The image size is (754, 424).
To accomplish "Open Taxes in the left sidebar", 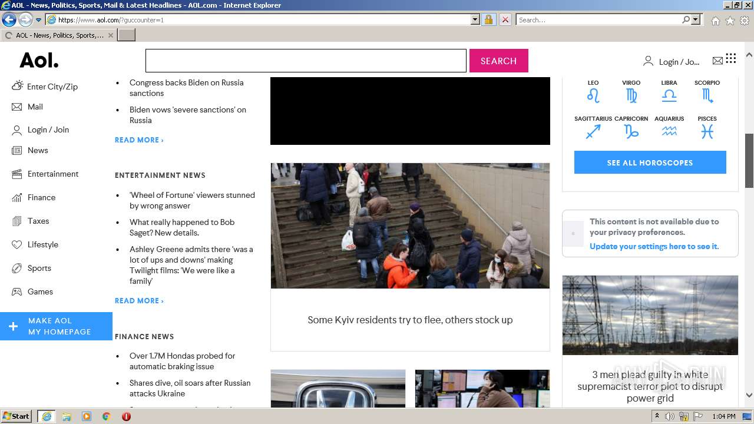I will 31,221.
